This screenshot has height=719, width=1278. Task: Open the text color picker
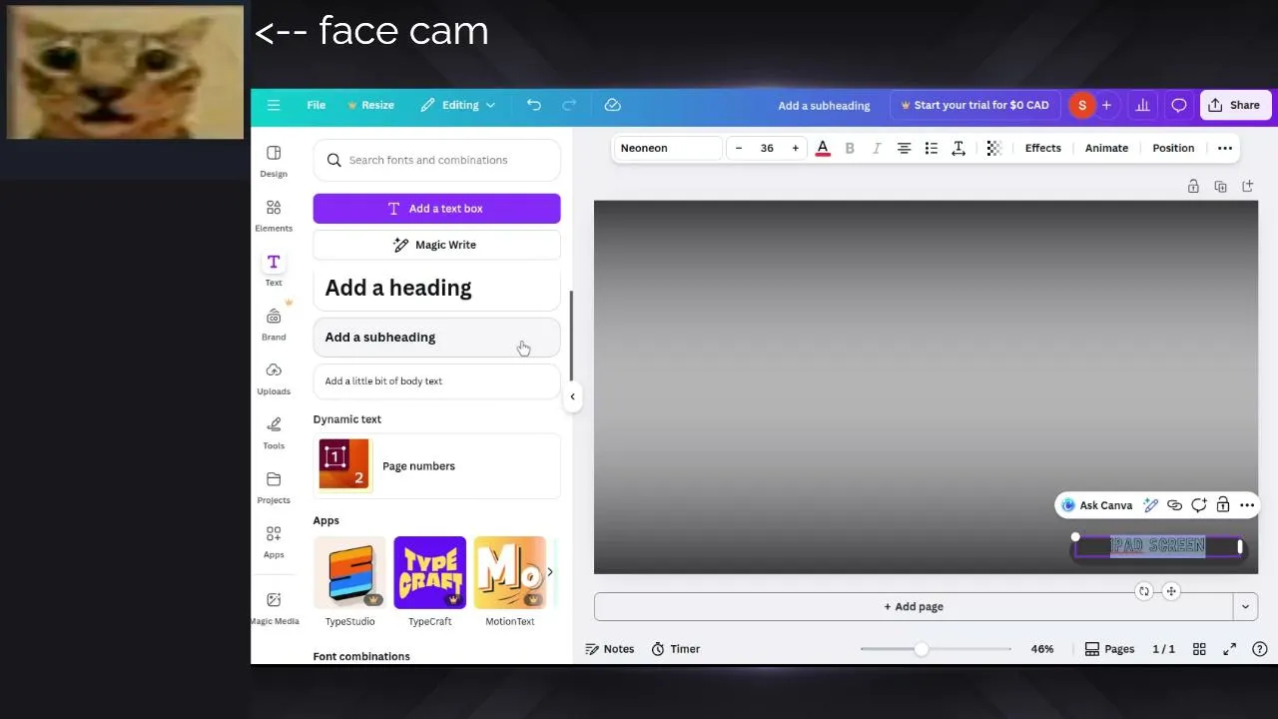point(823,148)
